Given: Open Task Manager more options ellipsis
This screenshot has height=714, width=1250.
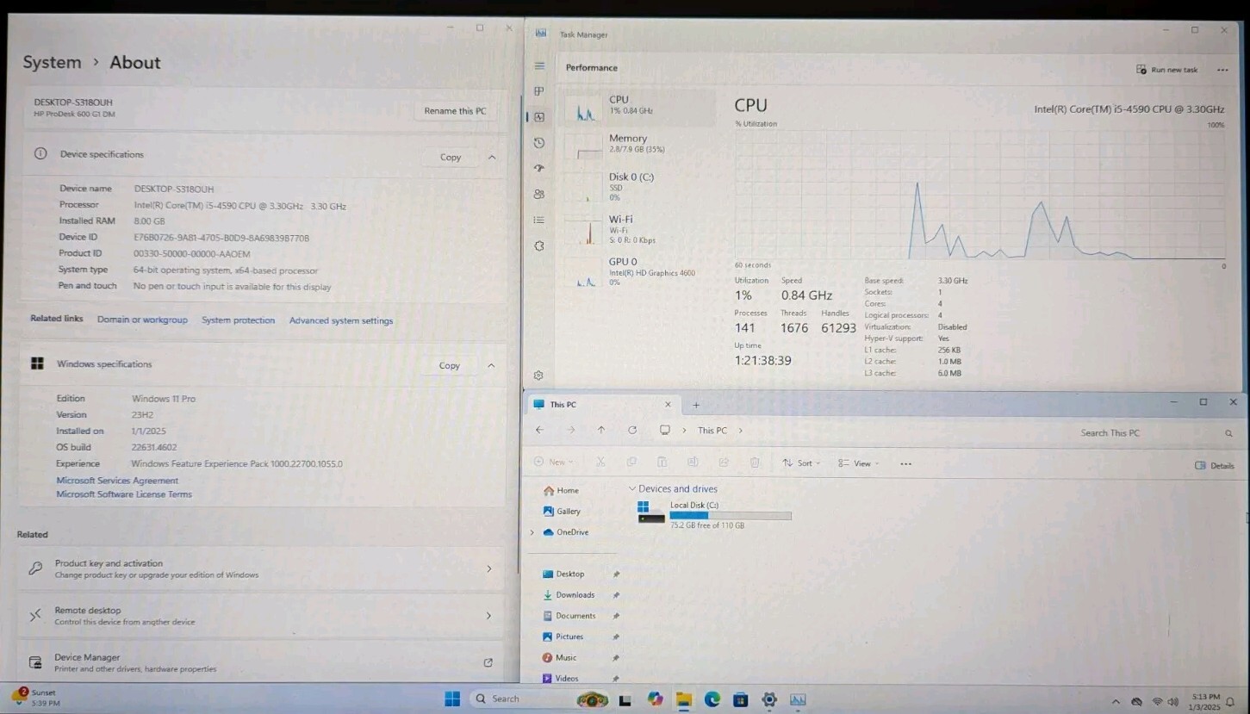Looking at the screenshot, I should click(1222, 70).
